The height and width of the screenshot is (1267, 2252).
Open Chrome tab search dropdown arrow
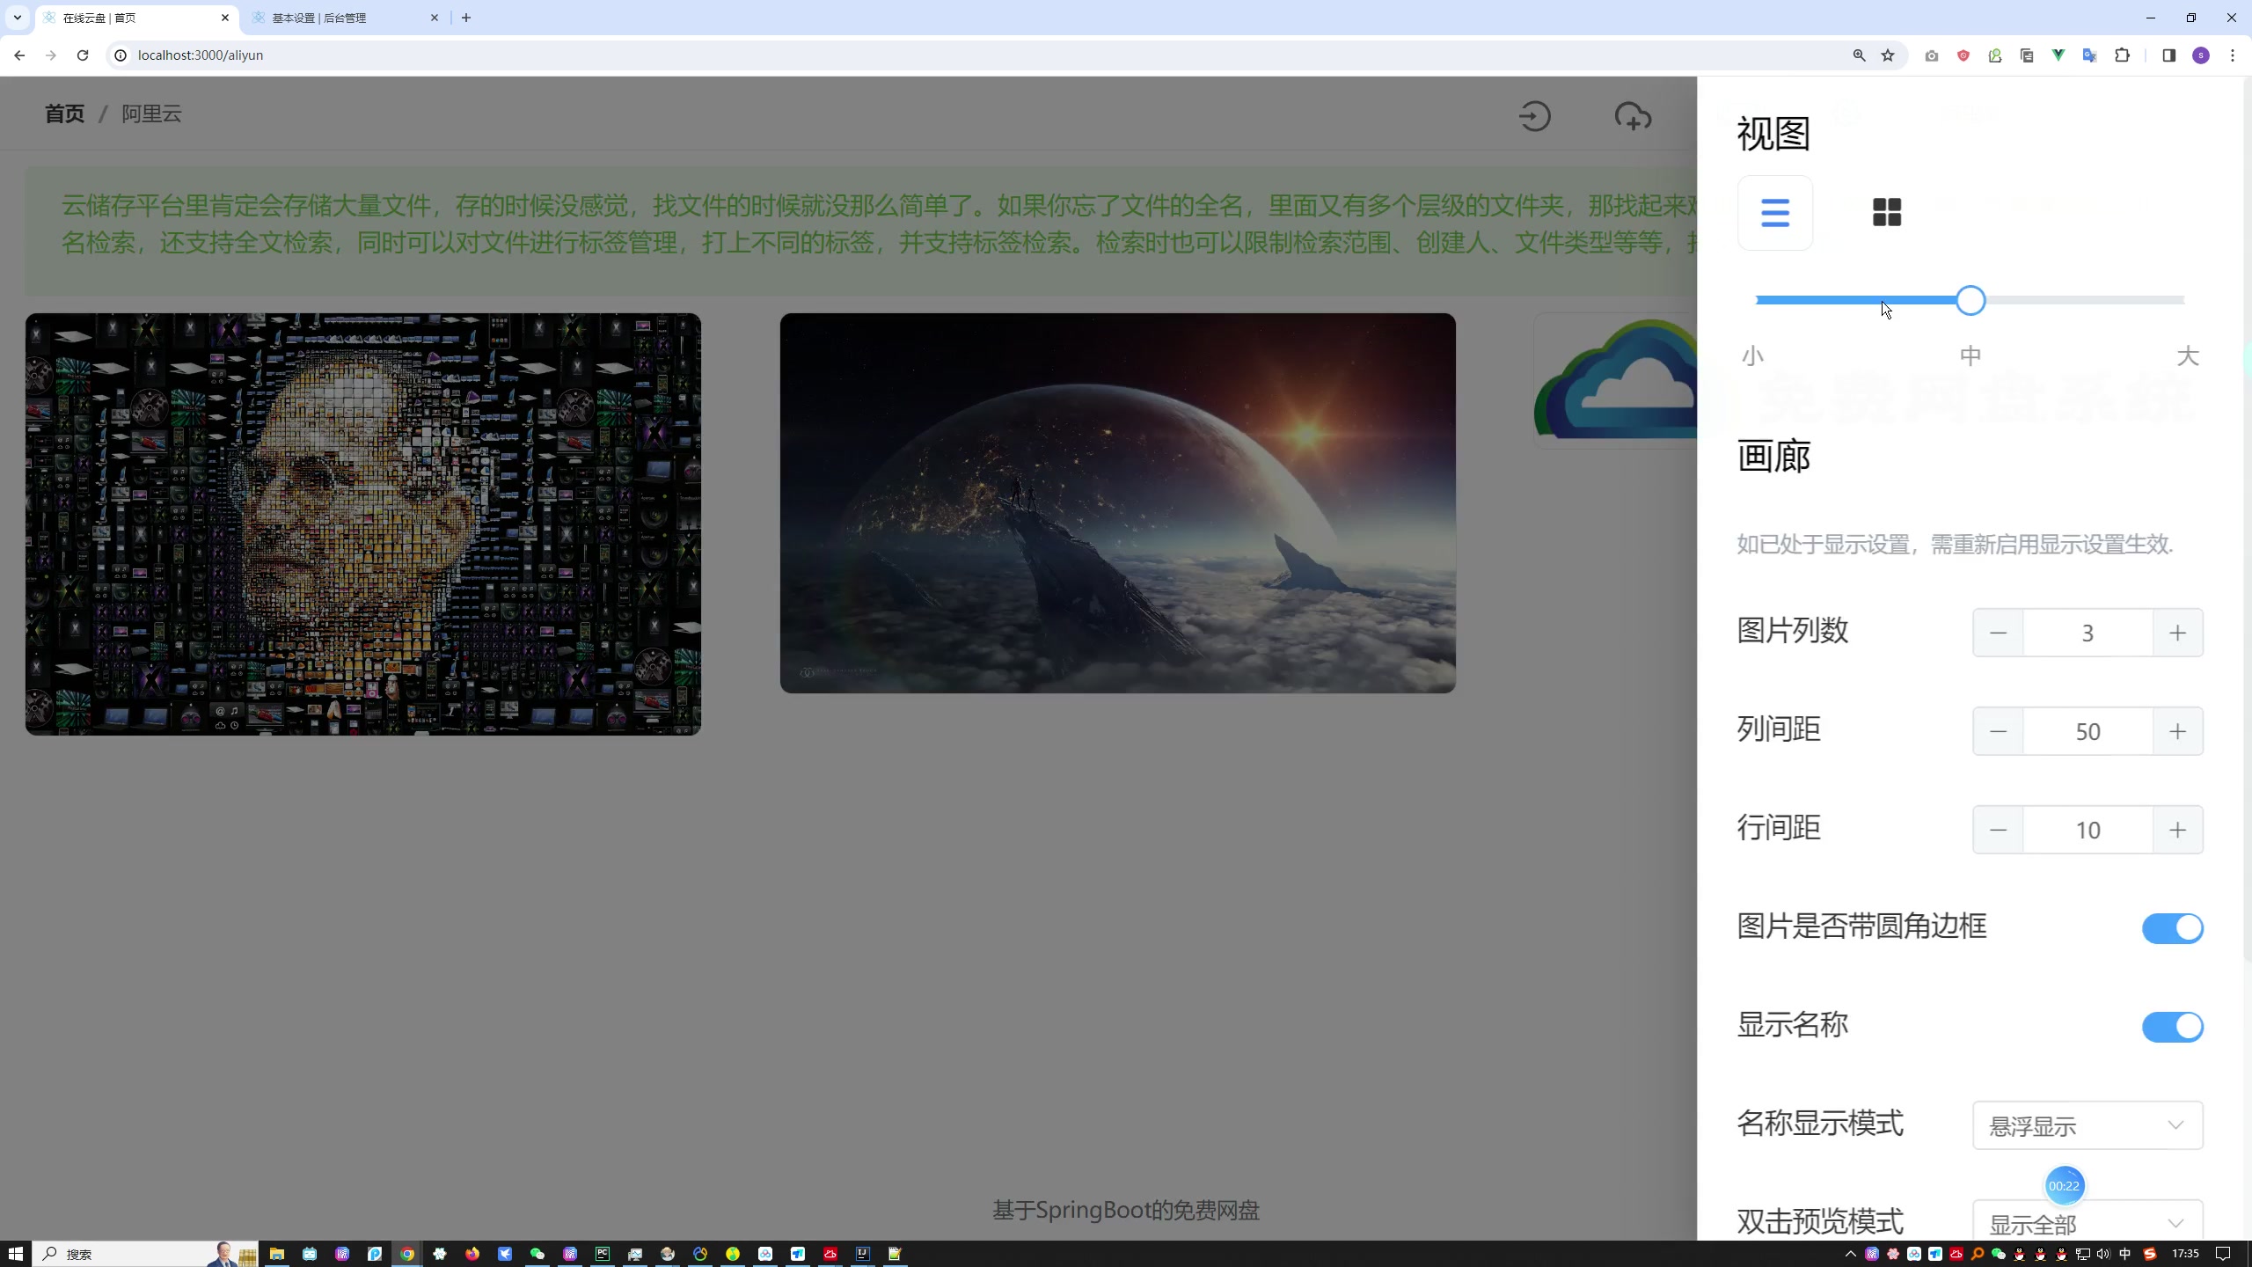17,18
